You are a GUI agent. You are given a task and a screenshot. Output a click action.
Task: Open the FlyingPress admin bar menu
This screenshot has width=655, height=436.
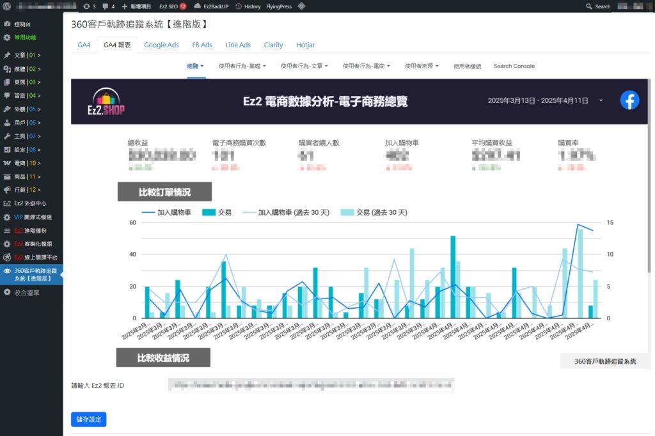[279, 6]
